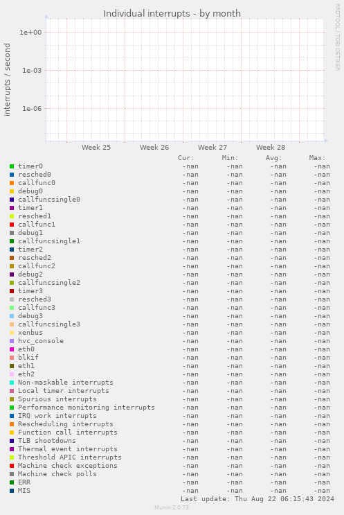Click the cyan Non-maskable interrupts swatch

click(x=12, y=383)
